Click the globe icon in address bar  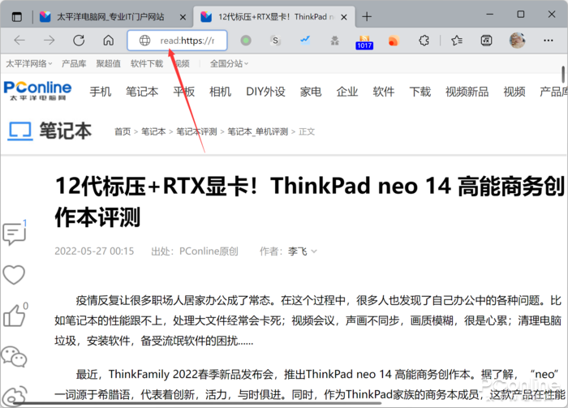(145, 41)
